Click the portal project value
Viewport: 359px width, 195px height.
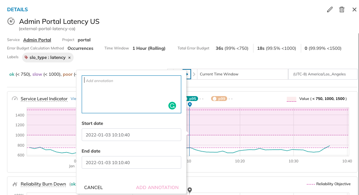[x=84, y=40]
